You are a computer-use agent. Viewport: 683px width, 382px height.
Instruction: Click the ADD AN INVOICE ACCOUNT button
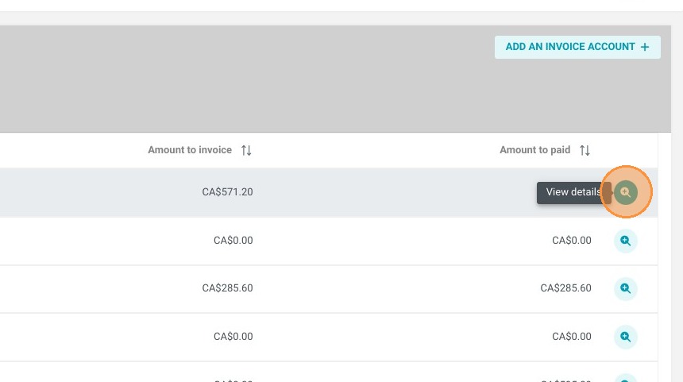tap(577, 47)
